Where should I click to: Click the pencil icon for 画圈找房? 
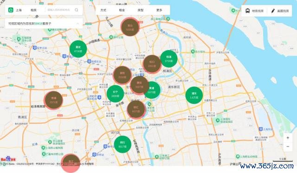273,11
